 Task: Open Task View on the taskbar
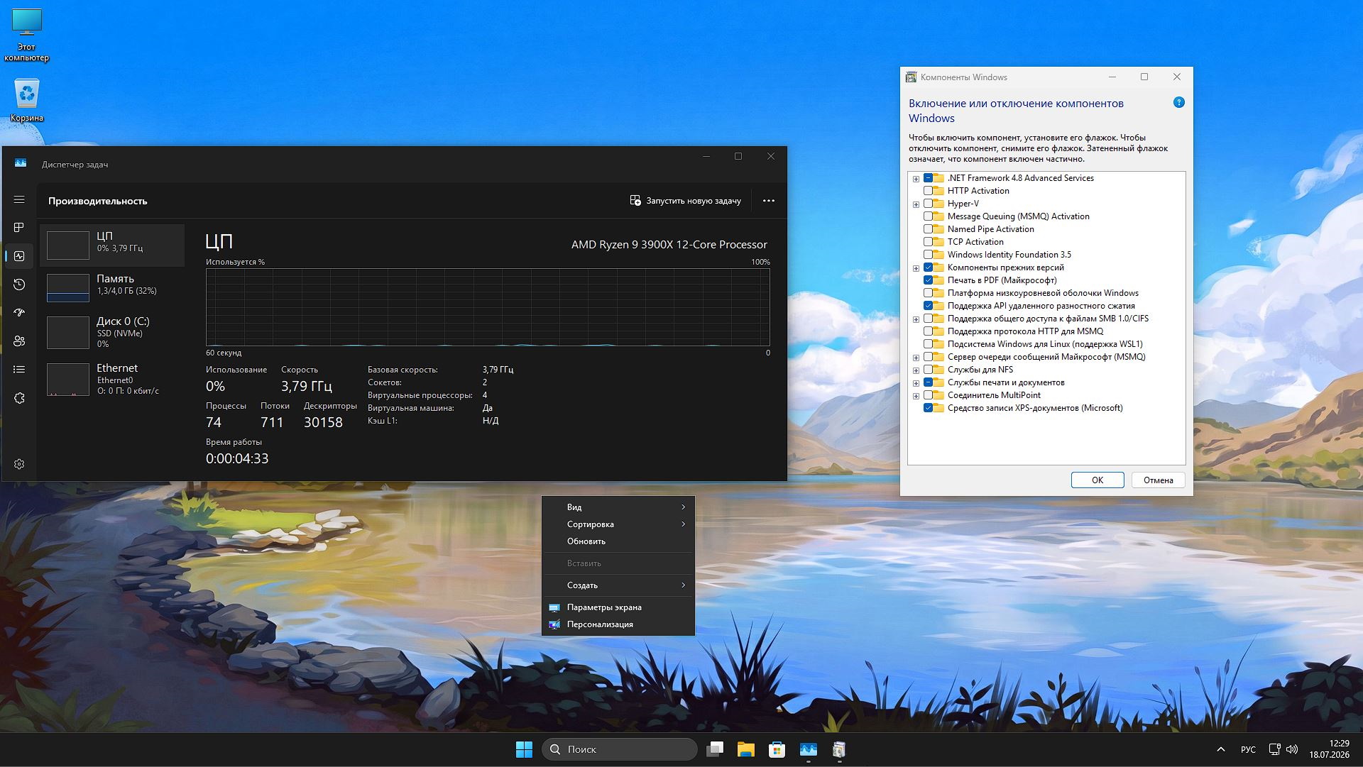715,749
